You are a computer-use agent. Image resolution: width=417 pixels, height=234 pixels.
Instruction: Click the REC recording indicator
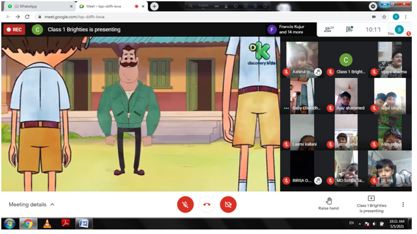coord(14,29)
